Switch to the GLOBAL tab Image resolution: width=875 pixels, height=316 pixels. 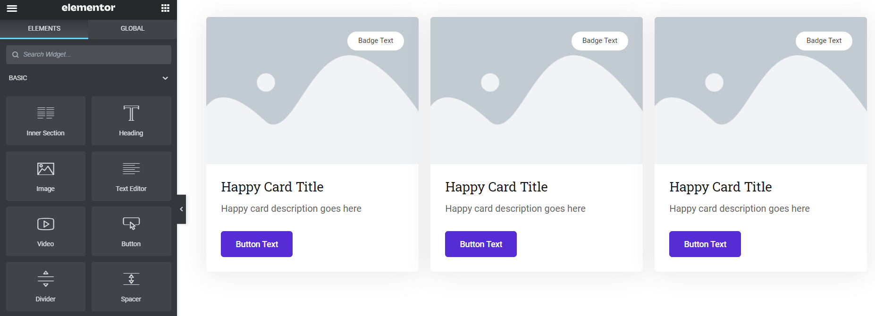(132, 28)
